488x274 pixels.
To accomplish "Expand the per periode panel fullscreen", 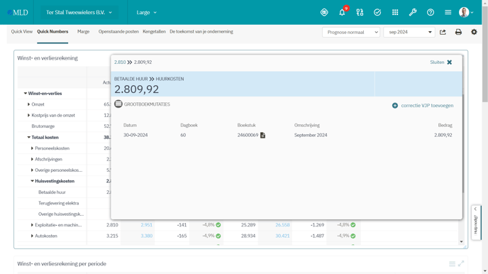I will (x=461, y=263).
